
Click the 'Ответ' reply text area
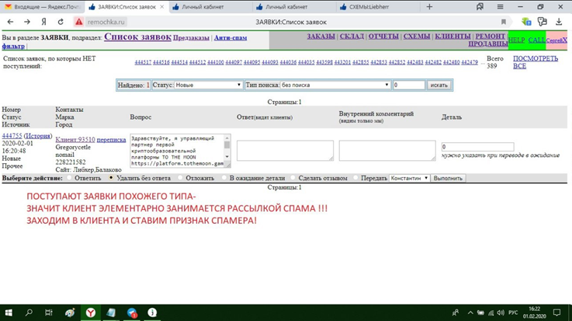tap(285, 151)
